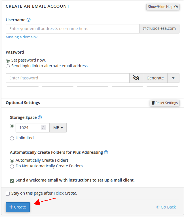Click the Create button
The width and height of the screenshot is (184, 217).
pos(18,207)
